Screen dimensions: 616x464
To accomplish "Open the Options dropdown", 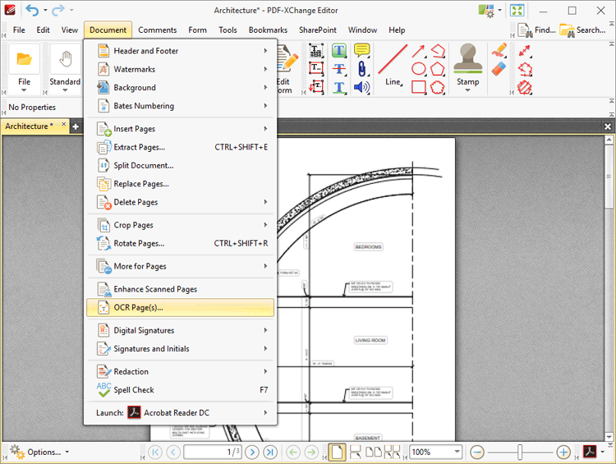I will click(39, 453).
